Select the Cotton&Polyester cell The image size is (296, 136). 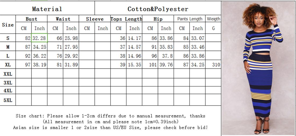(x=158, y=9)
